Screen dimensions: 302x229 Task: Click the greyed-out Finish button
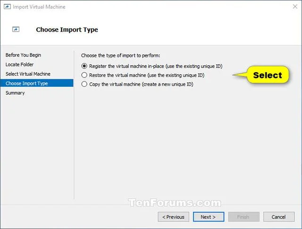[244, 217]
